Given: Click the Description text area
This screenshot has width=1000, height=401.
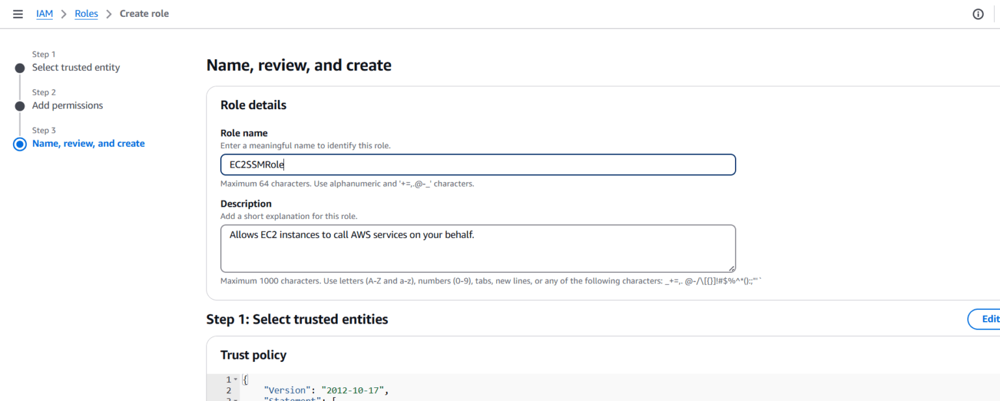Looking at the screenshot, I should pos(478,248).
